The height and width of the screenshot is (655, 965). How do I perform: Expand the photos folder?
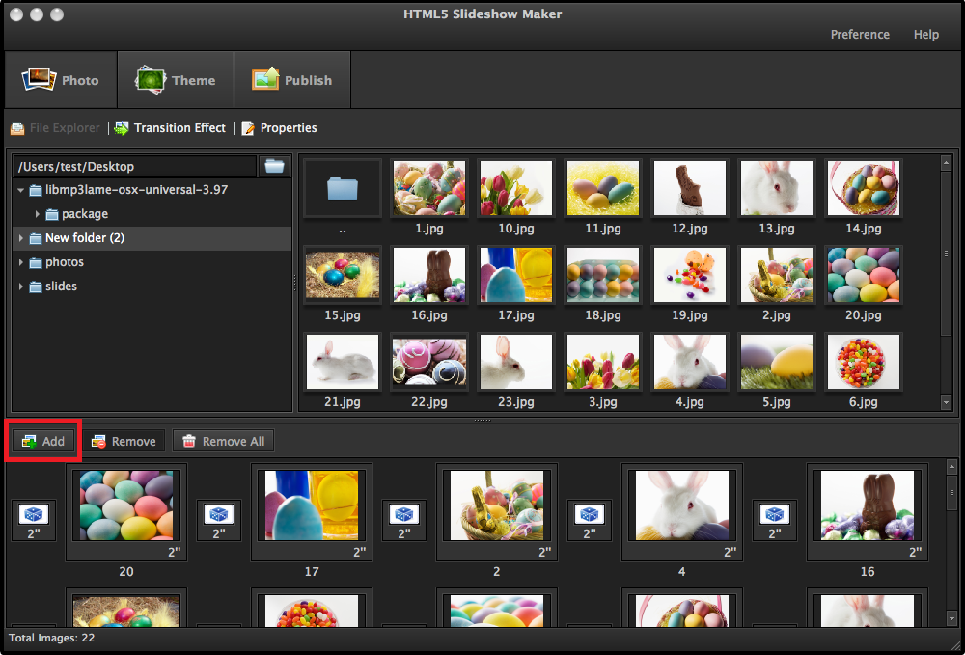[21, 262]
